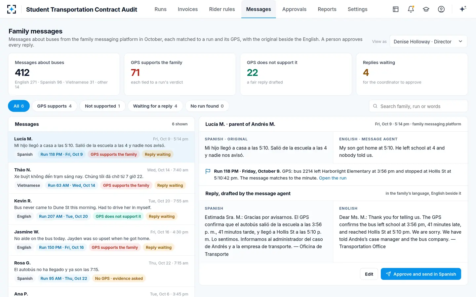476x297 pixels.
Task: Click the Run 150 PM · Fri, Oct 16 tag
Action: click(61, 247)
